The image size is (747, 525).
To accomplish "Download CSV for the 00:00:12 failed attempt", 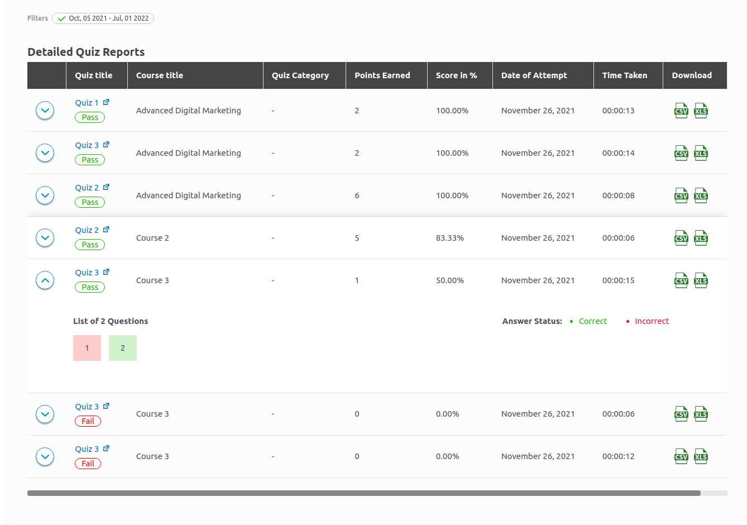I will (681, 456).
